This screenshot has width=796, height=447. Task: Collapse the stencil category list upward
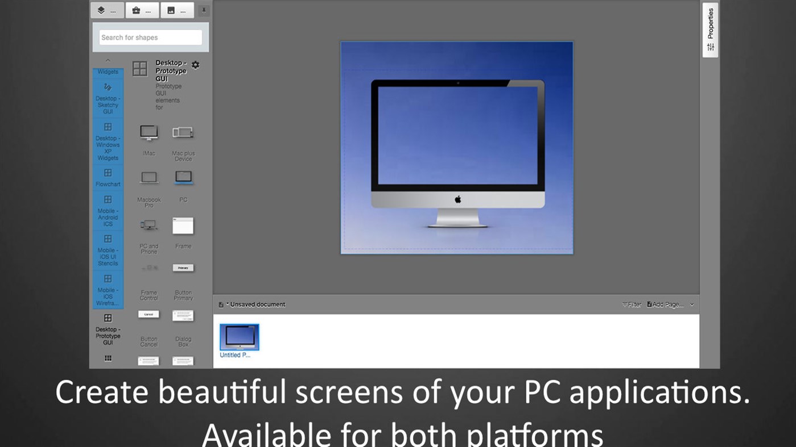(x=108, y=60)
